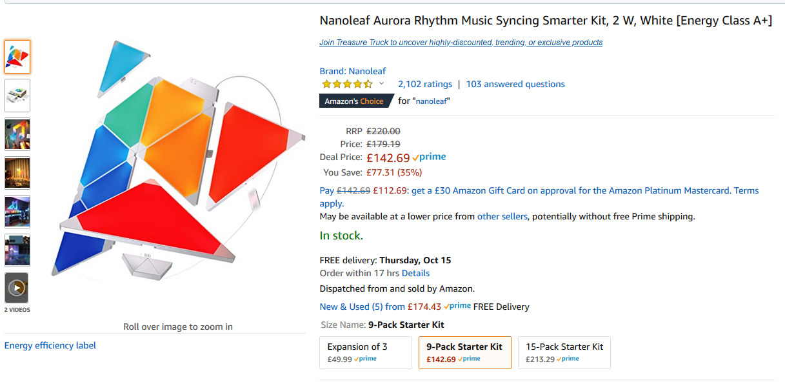Click the Brand: Nanoleaf link

[353, 71]
